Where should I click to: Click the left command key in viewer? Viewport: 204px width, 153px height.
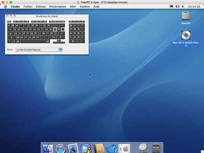(18, 41)
